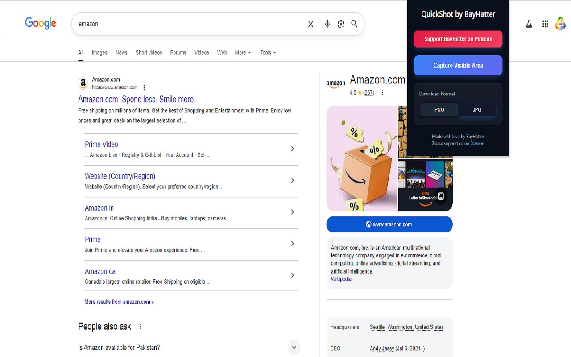Click Support BayHatter on Patreon button
This screenshot has height=357, width=571.
pos(458,39)
